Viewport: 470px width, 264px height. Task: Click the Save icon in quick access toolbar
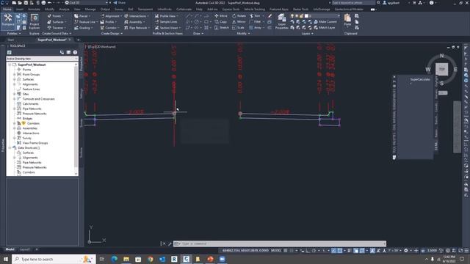pos(26,3)
